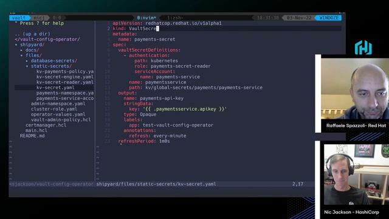Open admin-namespace.yaml in tree

pos(58,104)
